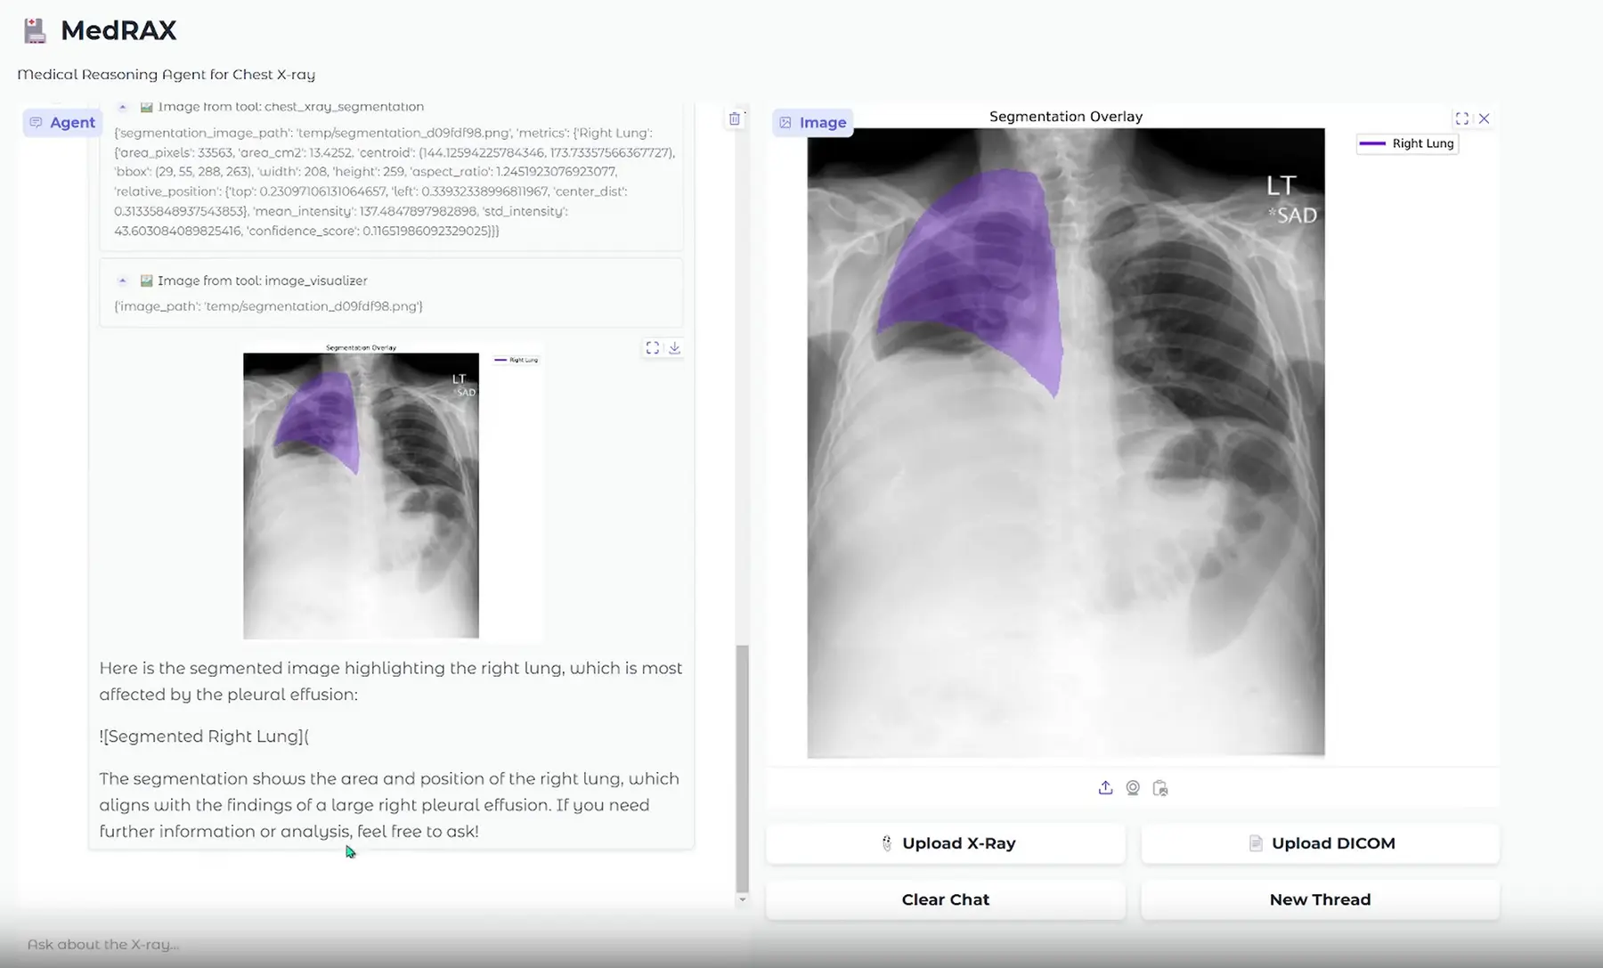Click the Clear Chat button
Image resolution: width=1603 pixels, height=968 pixels.
pos(945,899)
